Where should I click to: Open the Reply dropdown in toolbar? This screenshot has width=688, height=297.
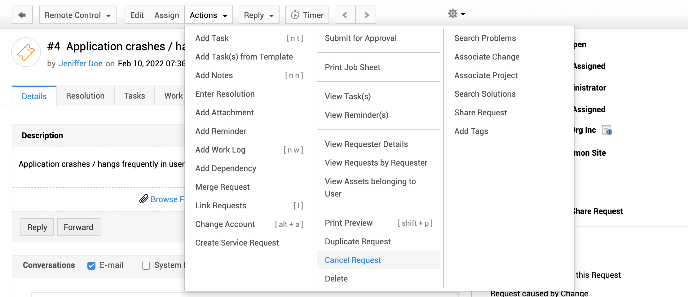259,15
